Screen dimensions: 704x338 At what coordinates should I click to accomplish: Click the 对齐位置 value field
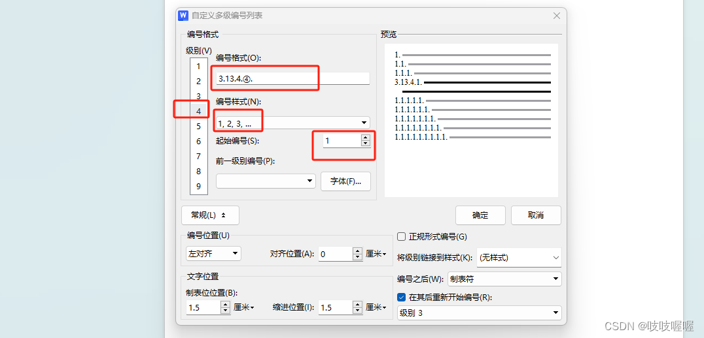[336, 254]
